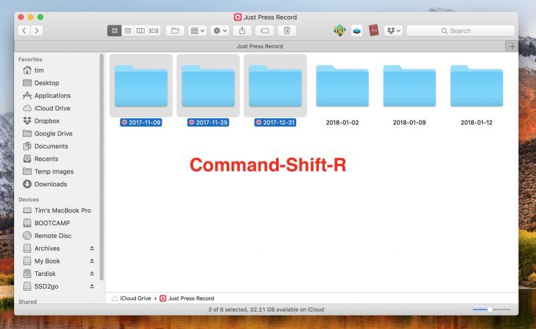536x329 pixels.
Task: Switch to column view
Action: pyautogui.click(x=141, y=31)
